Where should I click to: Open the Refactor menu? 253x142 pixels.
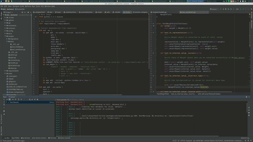pos(28,6)
